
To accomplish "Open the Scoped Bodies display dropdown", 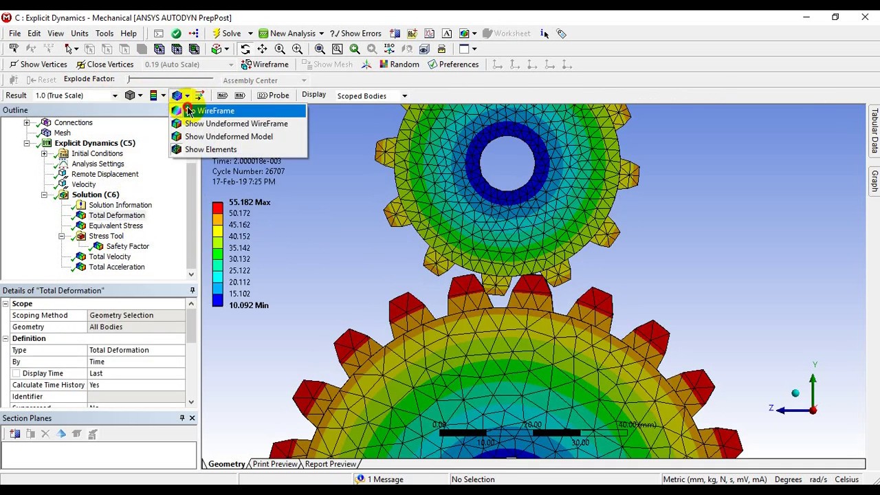I will 404,96.
